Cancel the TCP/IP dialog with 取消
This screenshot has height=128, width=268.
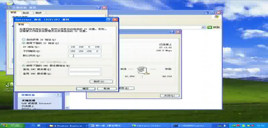point(107,89)
